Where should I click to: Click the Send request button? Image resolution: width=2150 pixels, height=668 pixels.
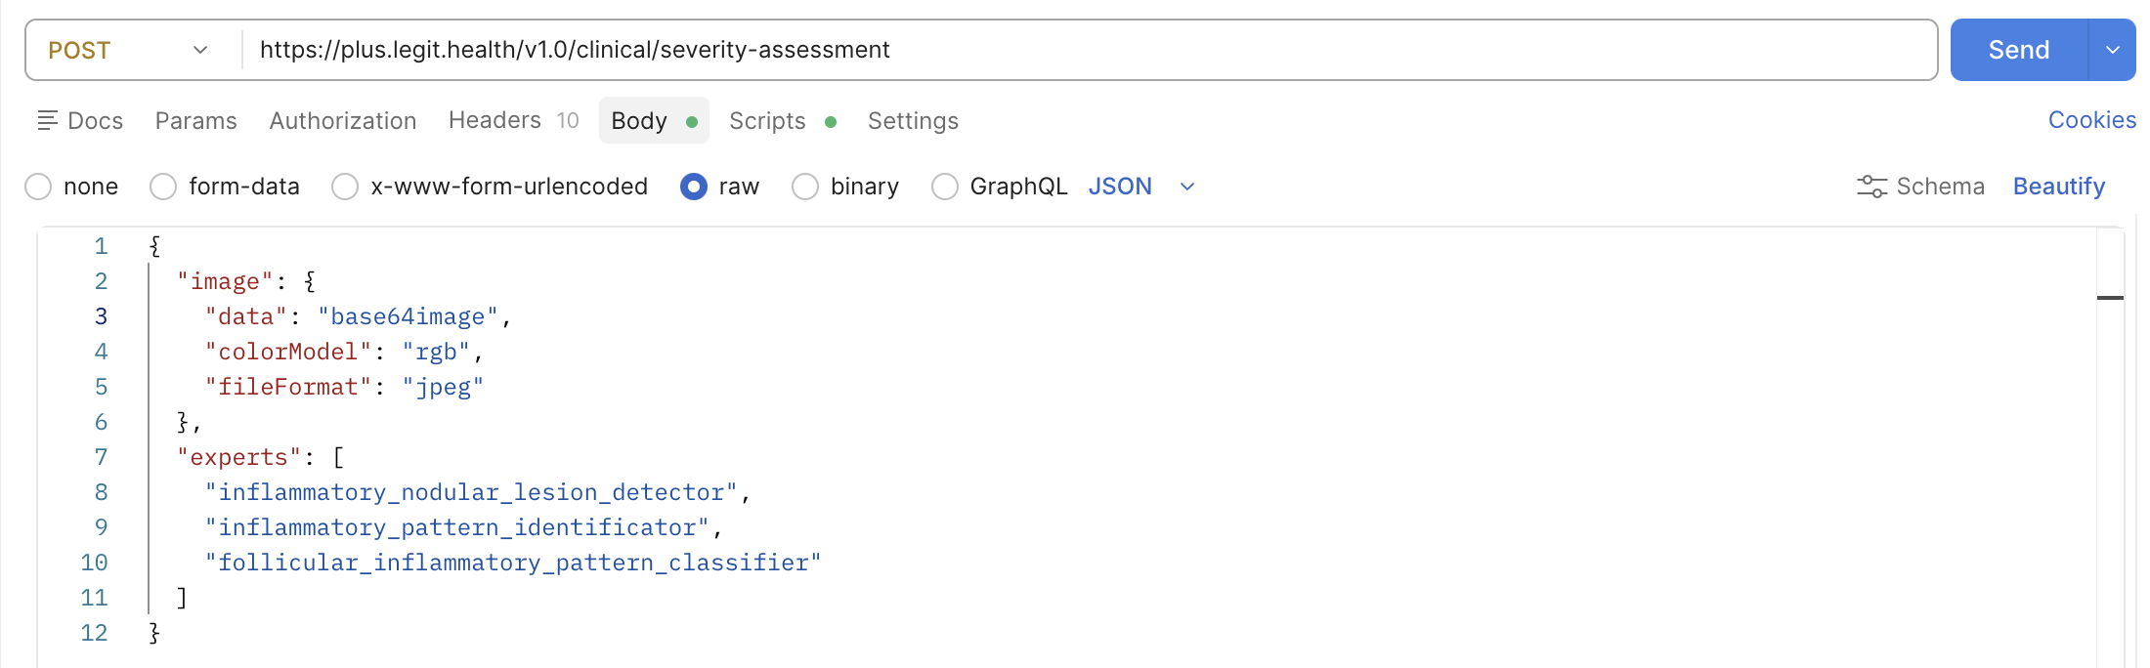click(x=2018, y=50)
